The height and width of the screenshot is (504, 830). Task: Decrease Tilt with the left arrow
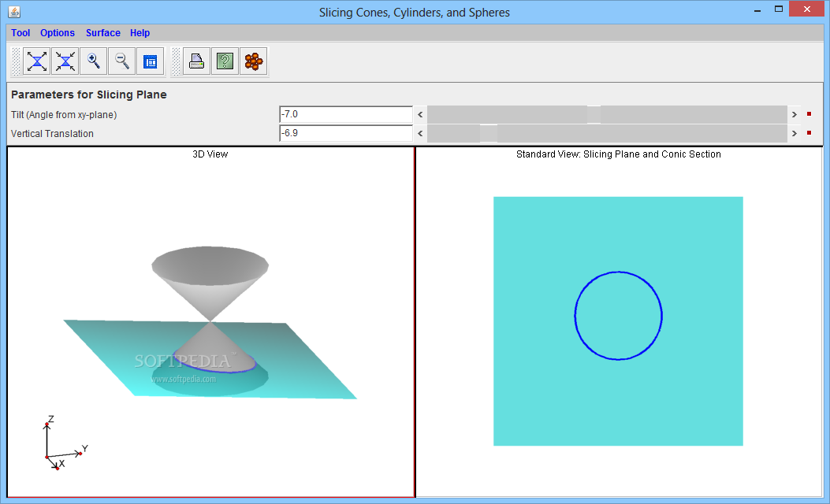click(x=420, y=114)
